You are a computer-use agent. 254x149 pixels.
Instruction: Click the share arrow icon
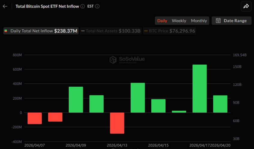click(x=246, y=6)
